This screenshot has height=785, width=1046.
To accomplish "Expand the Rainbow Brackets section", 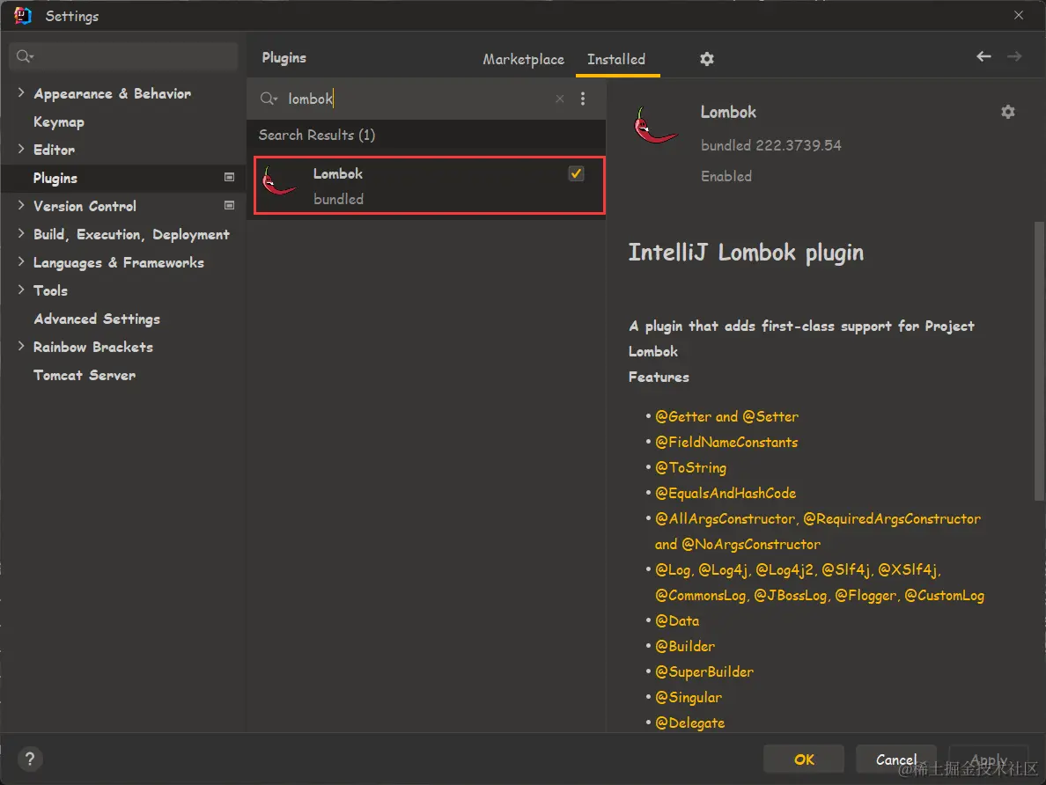I will click(x=20, y=346).
